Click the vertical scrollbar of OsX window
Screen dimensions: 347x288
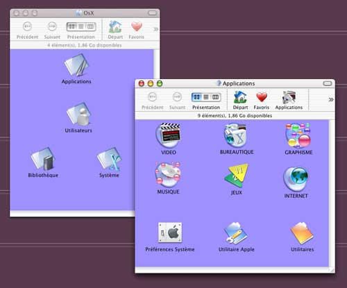click(156, 64)
